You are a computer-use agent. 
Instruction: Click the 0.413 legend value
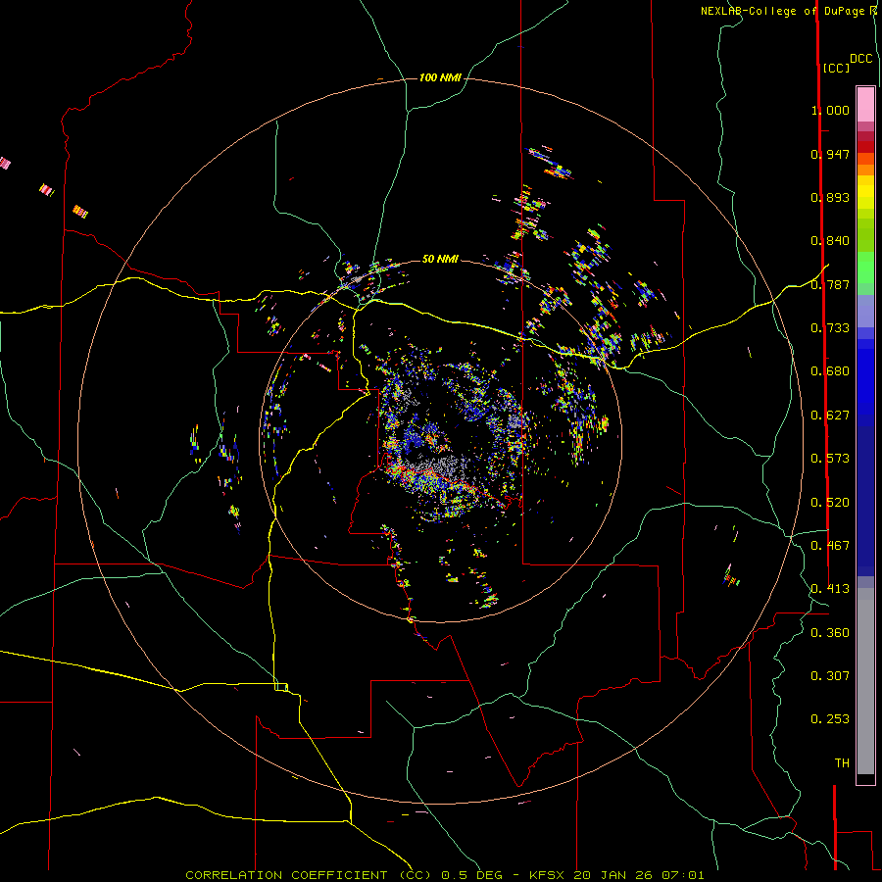click(x=830, y=589)
